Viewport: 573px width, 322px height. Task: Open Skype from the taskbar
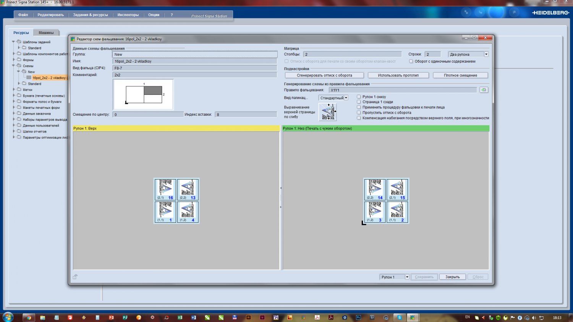pyautogui.click(x=400, y=317)
